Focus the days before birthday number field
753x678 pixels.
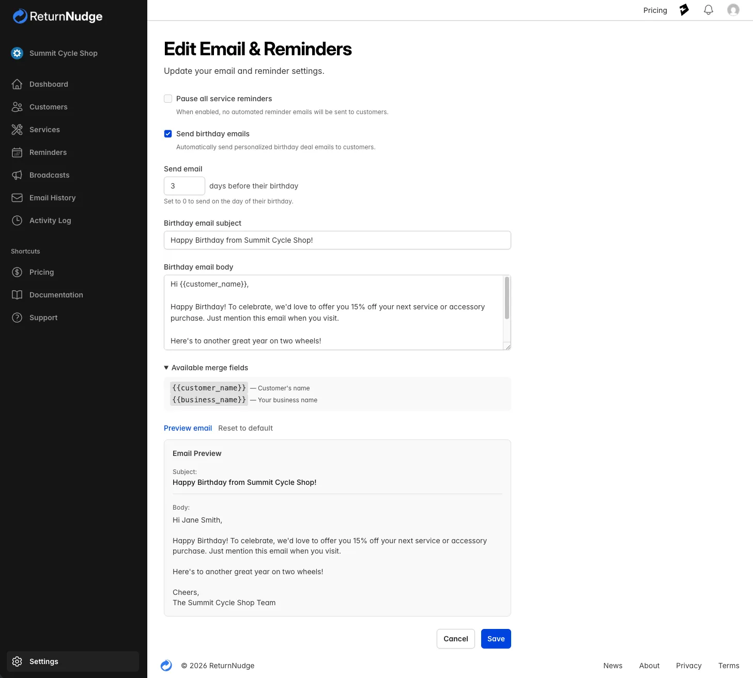tap(184, 186)
